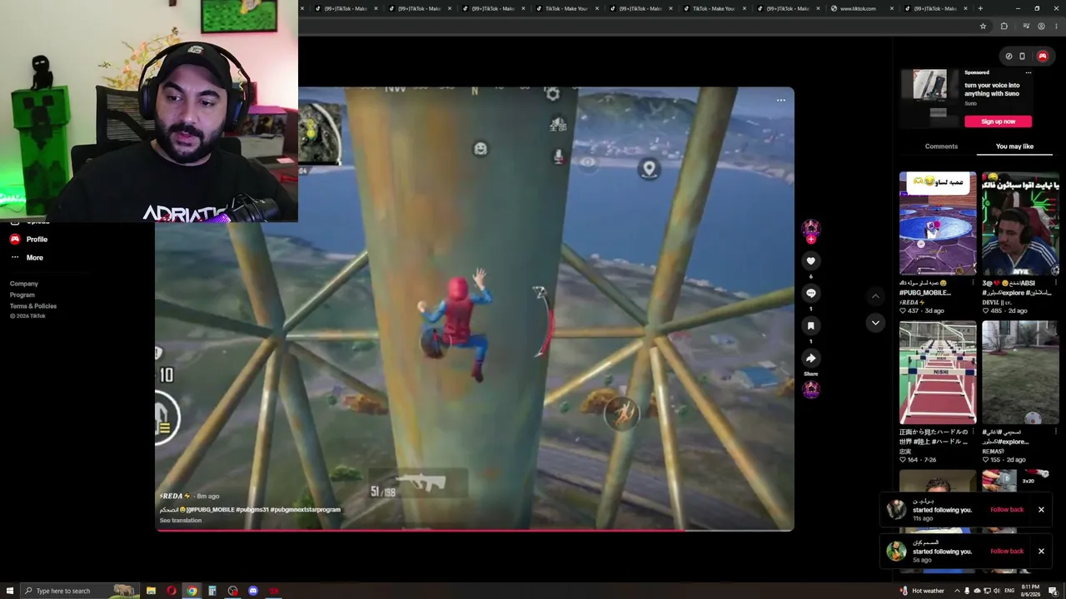Open the hurdles track recommended video
This screenshot has height=599, width=1066.
pyautogui.click(x=938, y=373)
